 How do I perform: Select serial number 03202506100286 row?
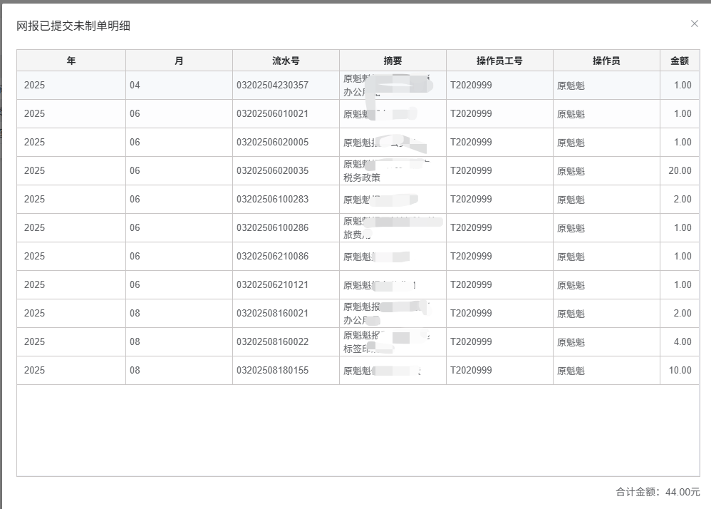coord(272,228)
